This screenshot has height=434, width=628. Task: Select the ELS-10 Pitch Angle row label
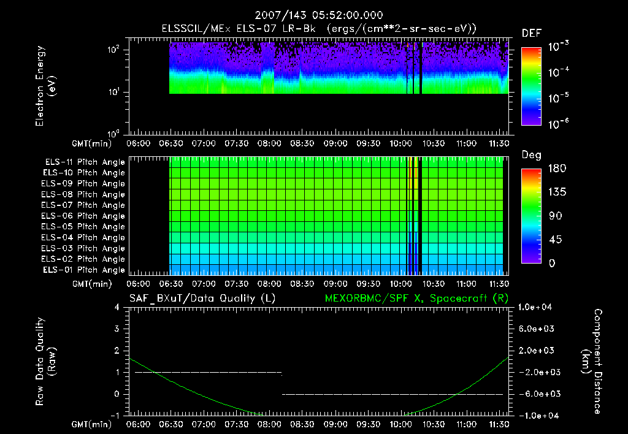point(84,173)
